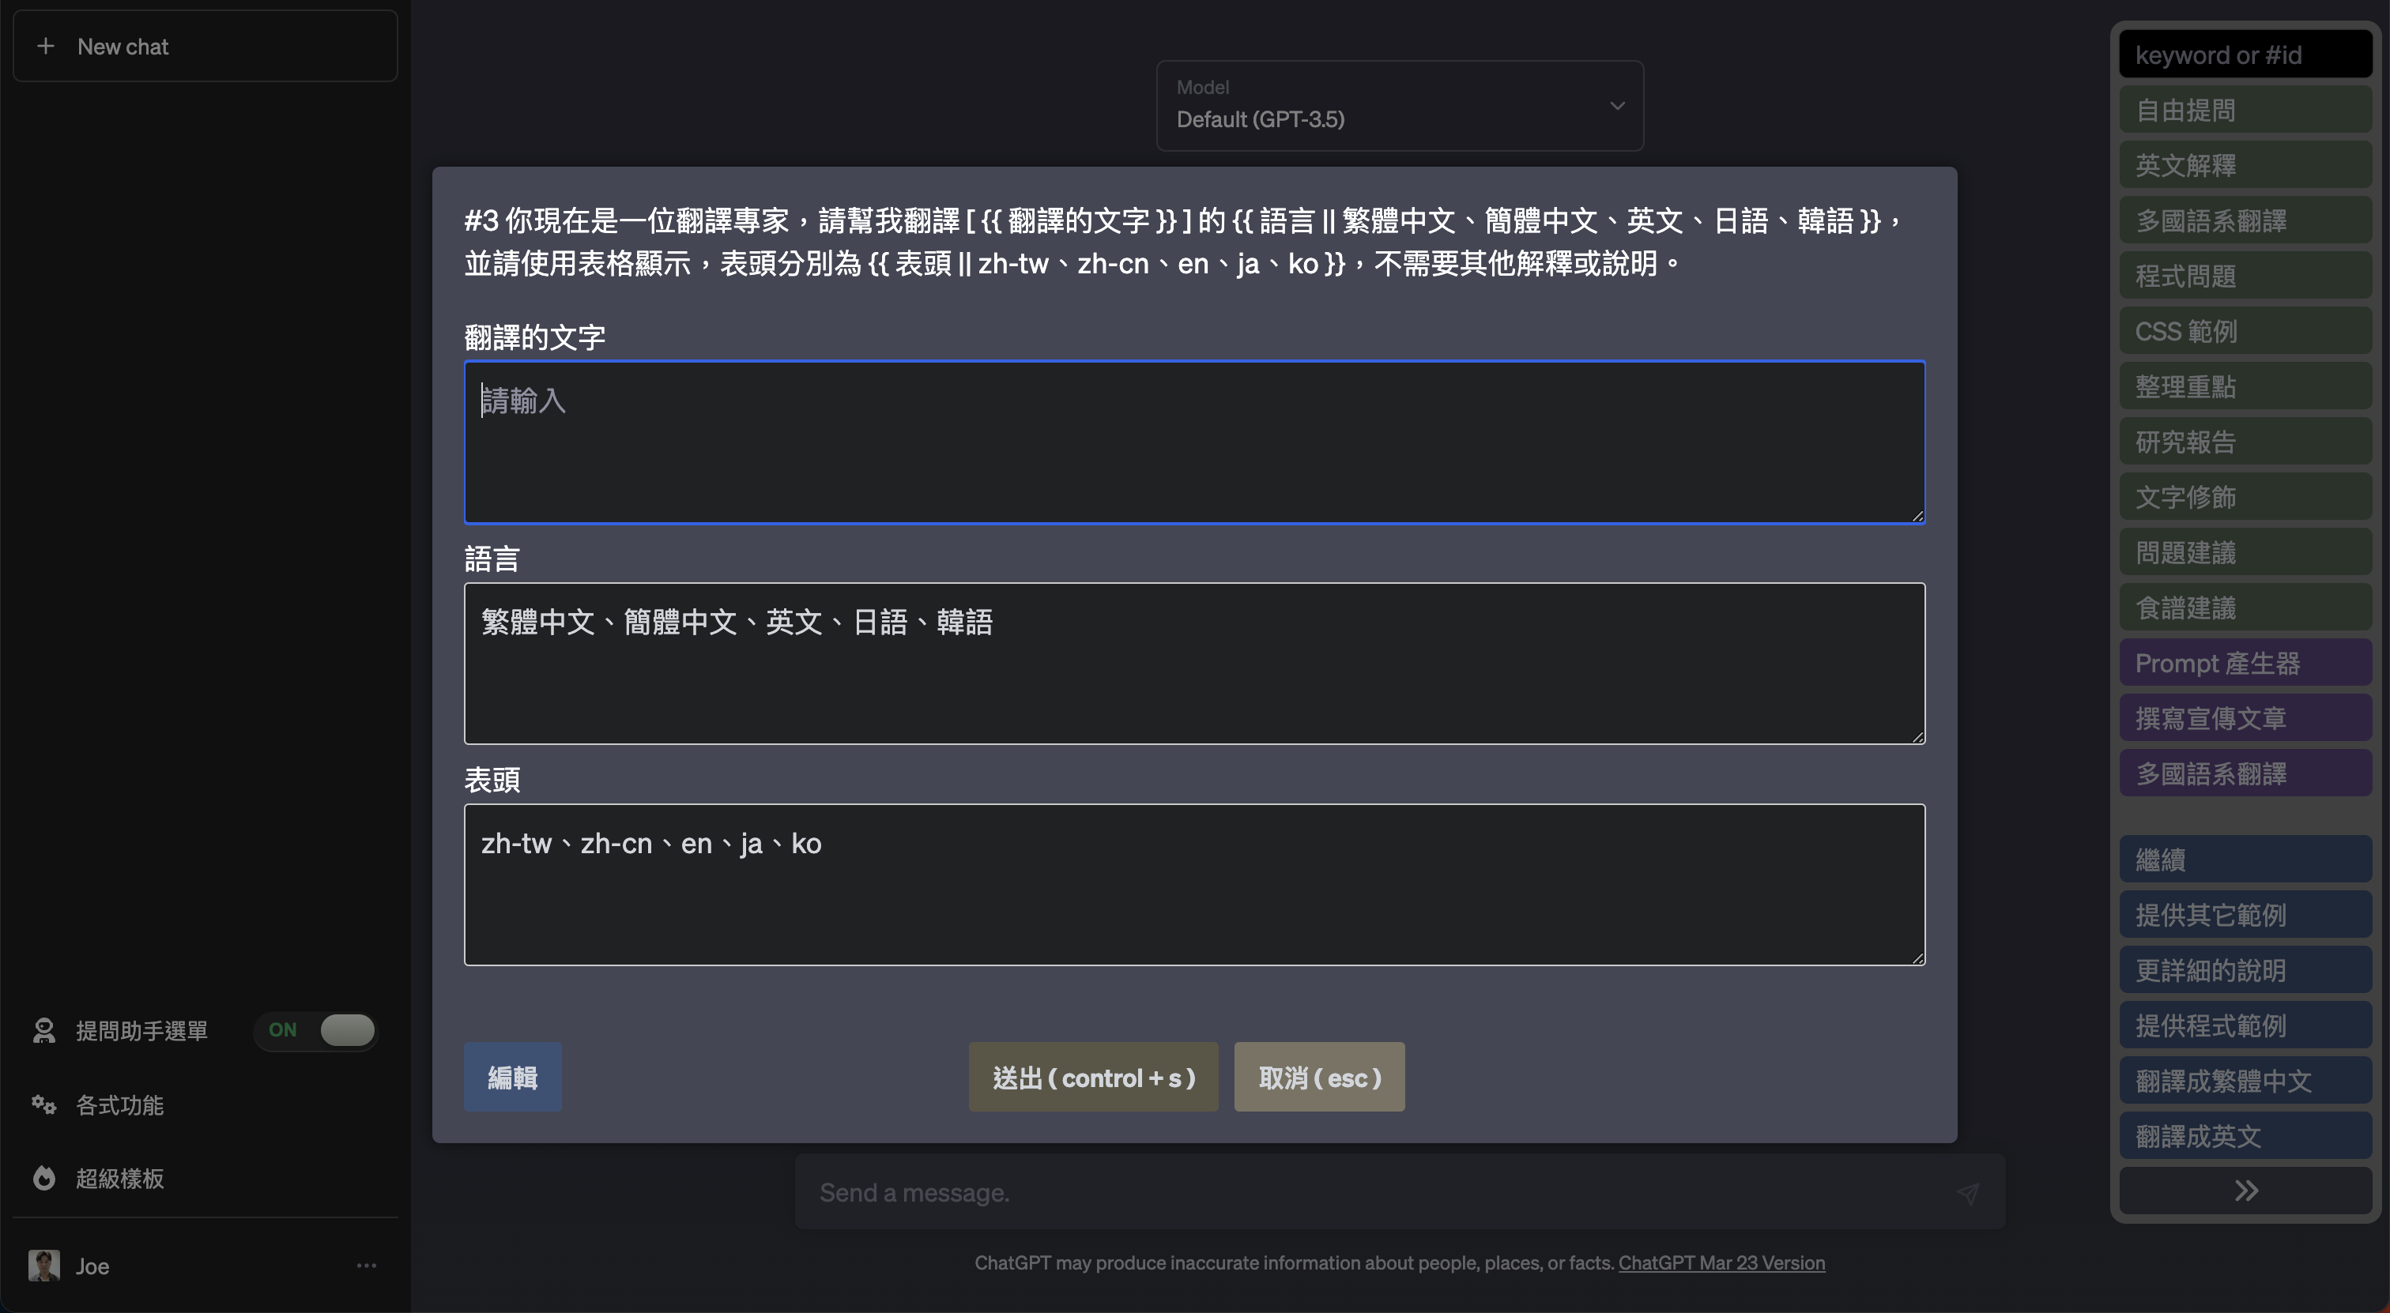
Task: Toggle the 提問助手選單 ON switch
Action: pos(346,1030)
